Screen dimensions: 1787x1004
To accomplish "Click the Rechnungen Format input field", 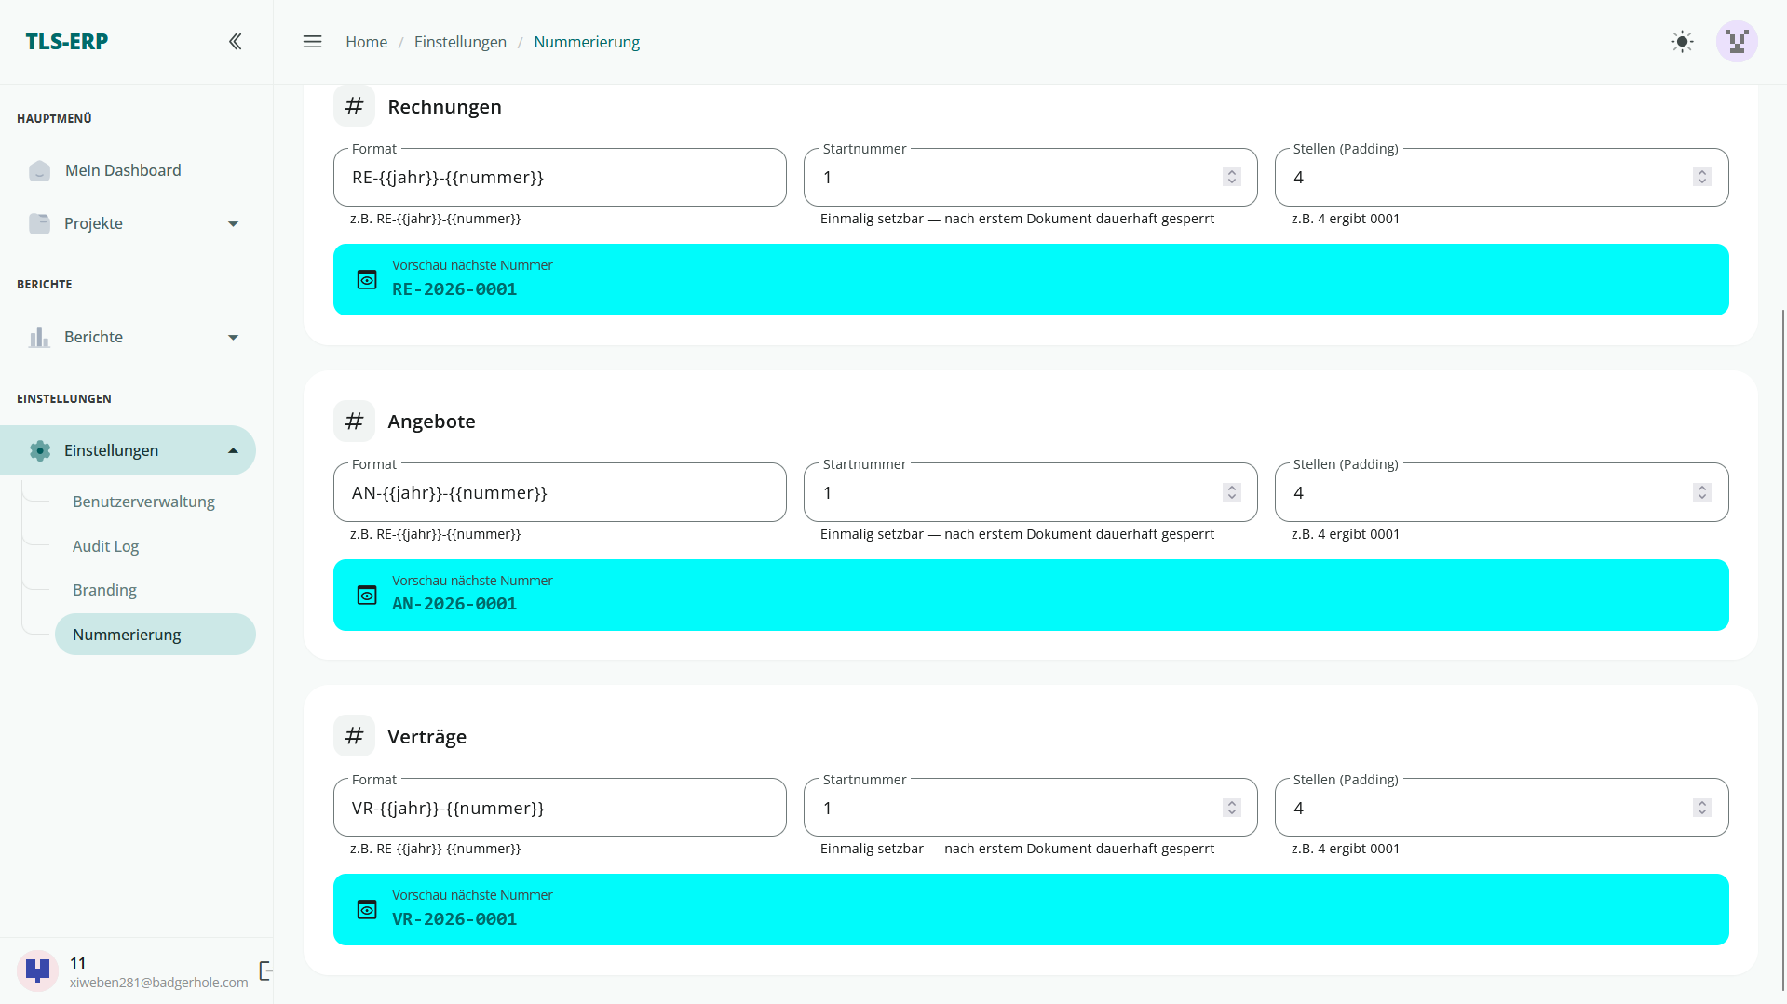I will coord(560,178).
